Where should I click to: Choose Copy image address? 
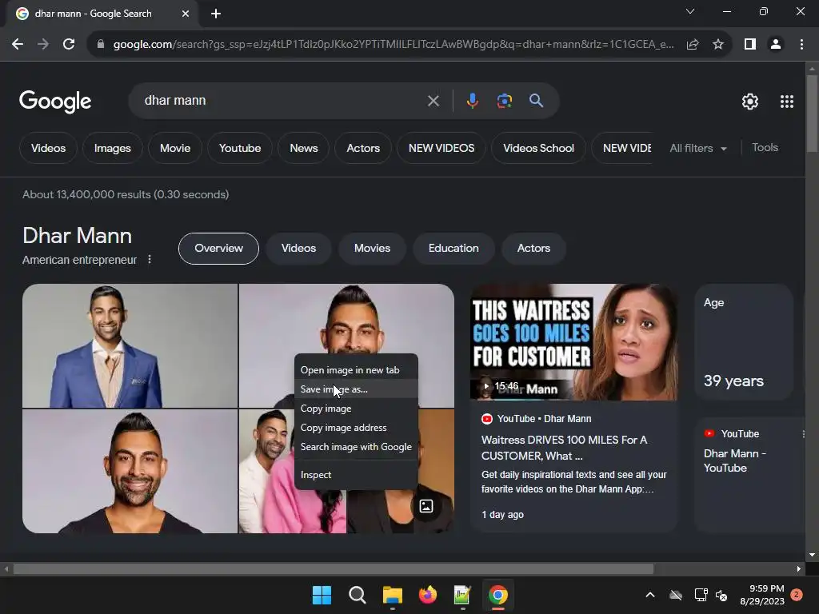[356, 428]
